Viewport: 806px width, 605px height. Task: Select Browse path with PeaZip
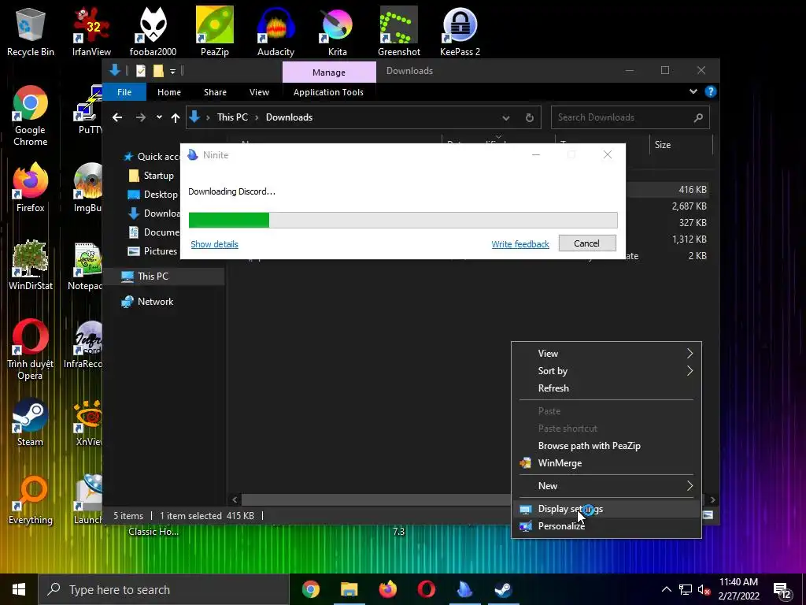[x=607, y=446]
